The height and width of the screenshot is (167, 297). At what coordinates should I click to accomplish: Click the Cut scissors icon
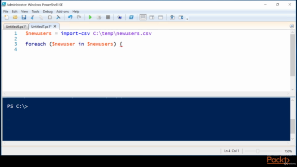32,18
